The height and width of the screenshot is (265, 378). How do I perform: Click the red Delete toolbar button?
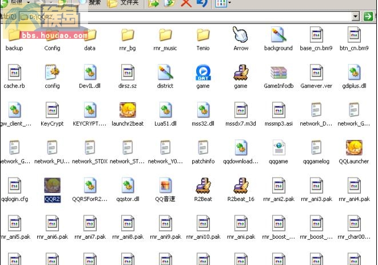click(x=186, y=3)
